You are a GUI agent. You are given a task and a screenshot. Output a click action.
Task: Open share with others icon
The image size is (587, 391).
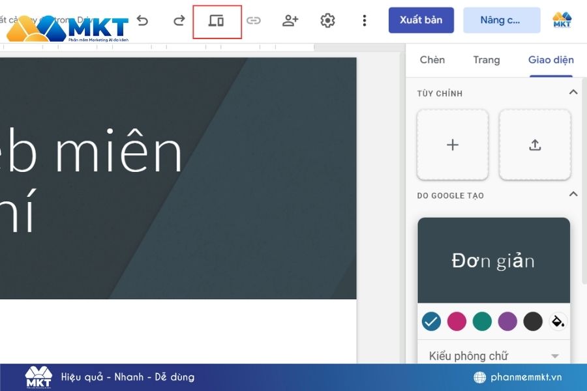(290, 20)
